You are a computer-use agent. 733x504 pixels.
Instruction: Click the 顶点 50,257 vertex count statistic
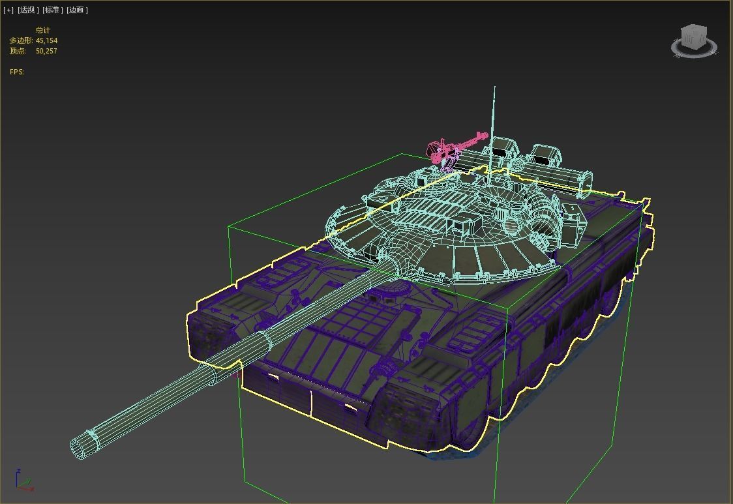click(33, 51)
